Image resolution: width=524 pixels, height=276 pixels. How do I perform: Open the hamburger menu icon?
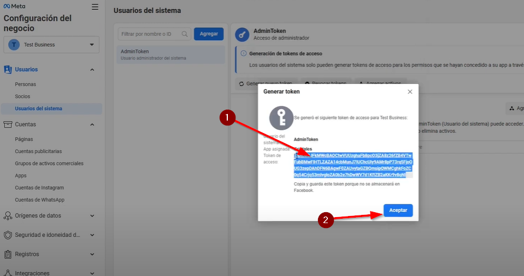tap(95, 7)
